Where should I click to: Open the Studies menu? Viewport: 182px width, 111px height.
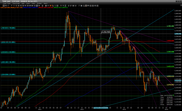point(39,3)
